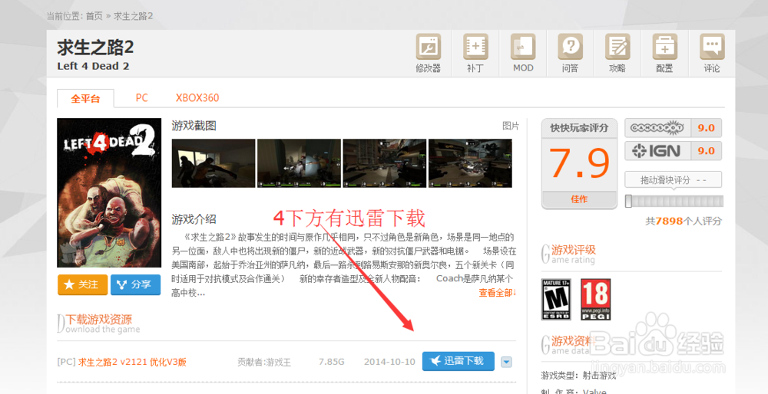Click the 7.9 player score
This screenshot has height=394, width=768.
579,163
